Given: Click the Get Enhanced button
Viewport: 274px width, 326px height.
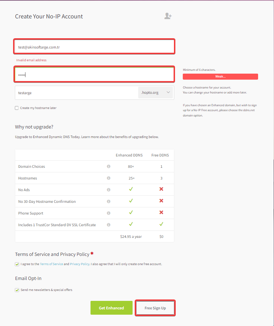Looking at the screenshot, I should point(111,308).
